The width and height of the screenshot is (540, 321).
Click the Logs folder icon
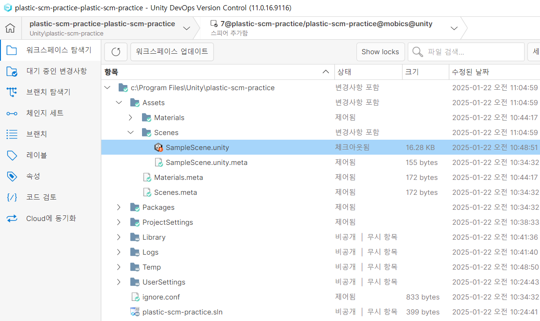point(135,252)
